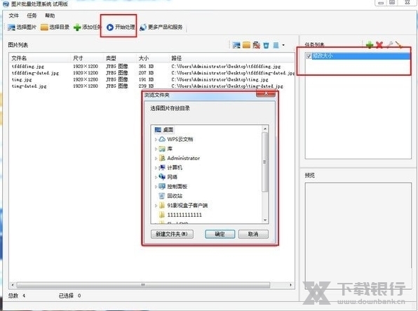Select the 111111111111 folder
The width and height of the screenshot is (418, 311).
pos(184,215)
